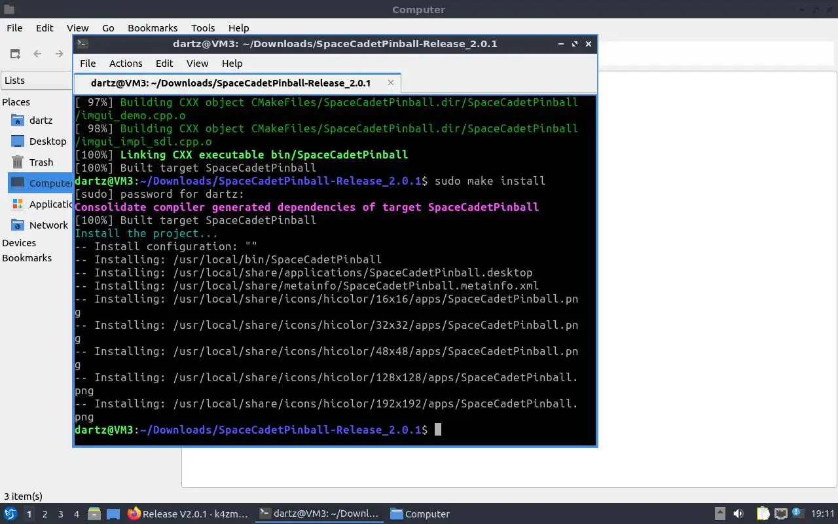Click the removable media eject tray icon
838x524 pixels.
pyautogui.click(x=720, y=514)
